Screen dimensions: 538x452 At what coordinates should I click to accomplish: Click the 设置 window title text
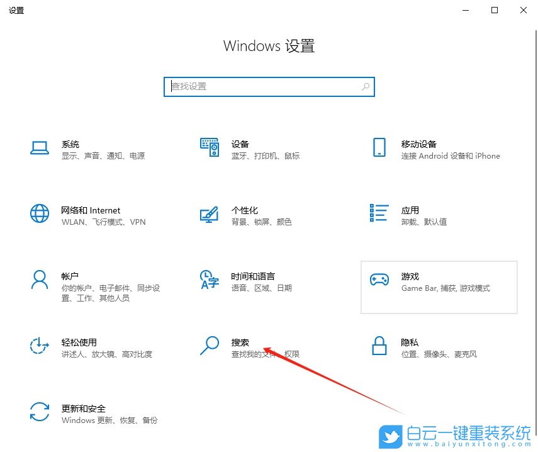point(16,10)
